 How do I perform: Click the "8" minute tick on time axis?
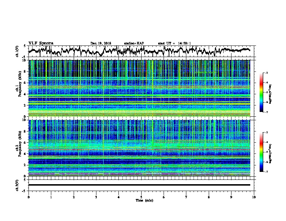(209, 197)
